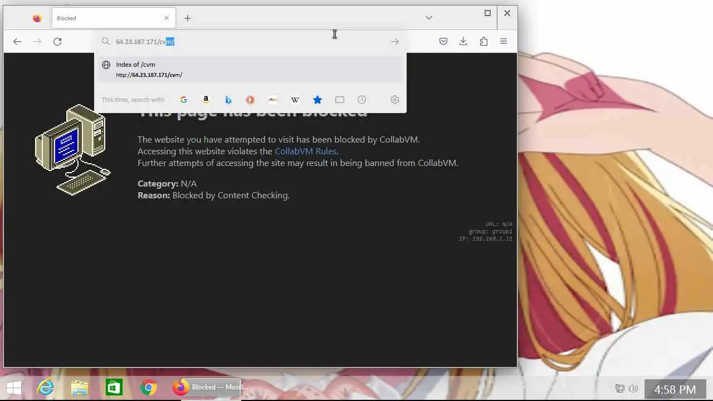Open the Downloads panel
713x401 pixels.
click(x=463, y=41)
